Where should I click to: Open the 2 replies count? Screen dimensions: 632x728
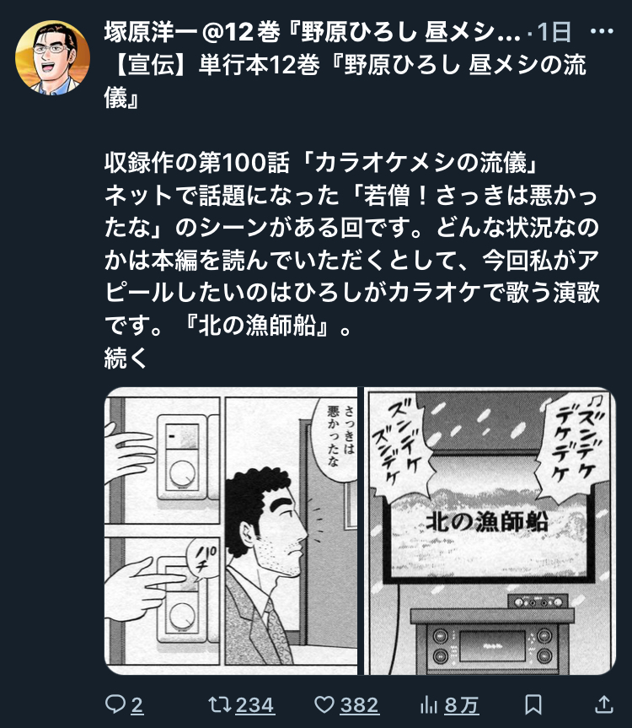(x=137, y=705)
